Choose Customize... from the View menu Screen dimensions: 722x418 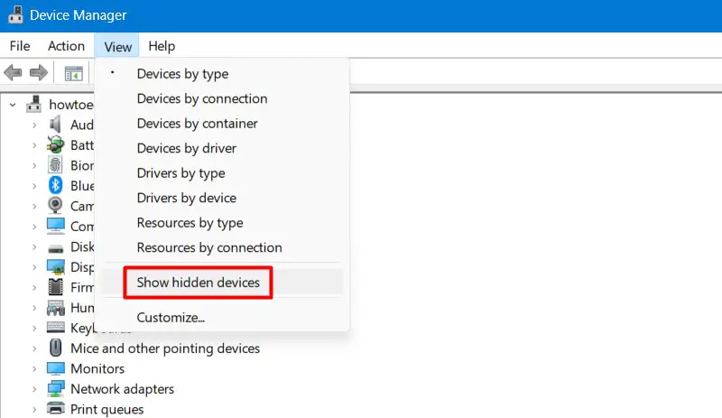click(171, 317)
